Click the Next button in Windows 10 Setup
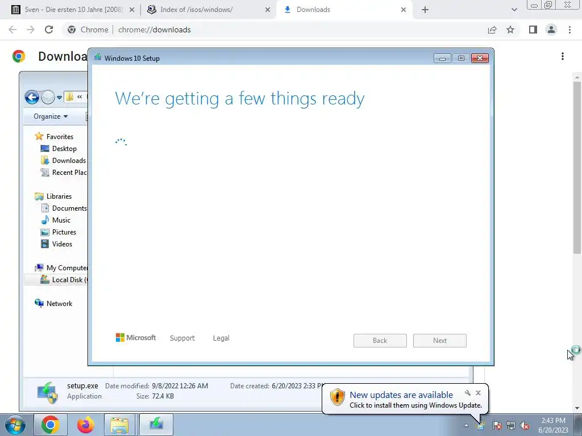 [x=440, y=341]
